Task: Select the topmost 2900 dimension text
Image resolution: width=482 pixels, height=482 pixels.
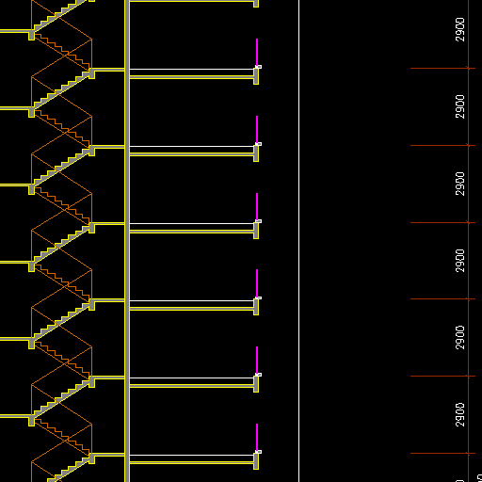Action: (459, 29)
